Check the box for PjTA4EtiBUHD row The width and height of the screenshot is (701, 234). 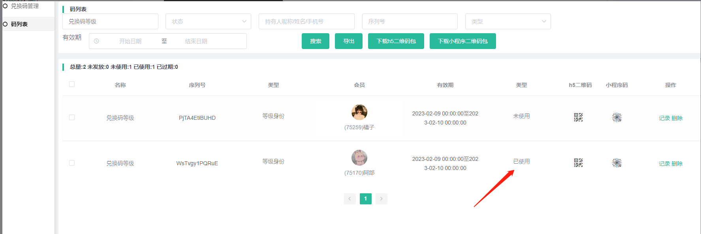click(x=72, y=117)
